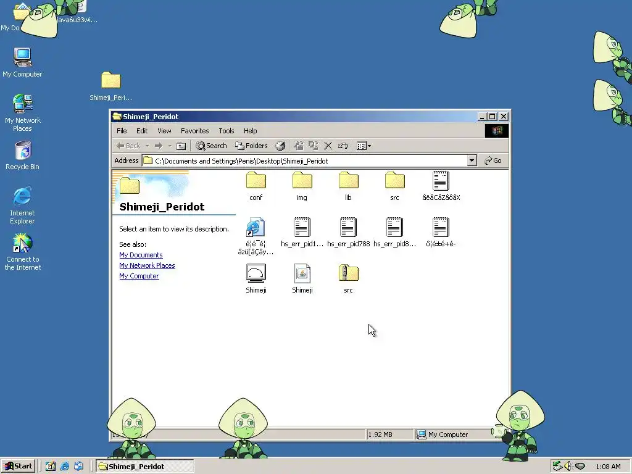Open the Tools menu

tap(227, 131)
